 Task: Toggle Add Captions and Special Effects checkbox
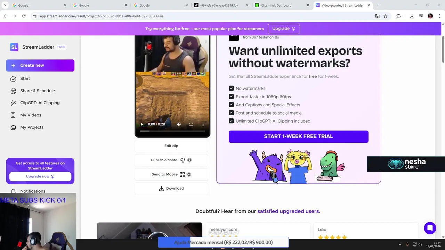tap(231, 105)
